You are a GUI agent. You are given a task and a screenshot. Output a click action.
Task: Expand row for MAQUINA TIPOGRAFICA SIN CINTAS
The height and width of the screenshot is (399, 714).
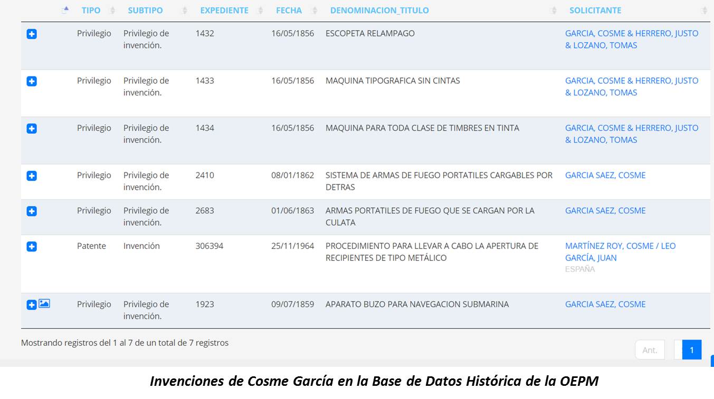[32, 82]
